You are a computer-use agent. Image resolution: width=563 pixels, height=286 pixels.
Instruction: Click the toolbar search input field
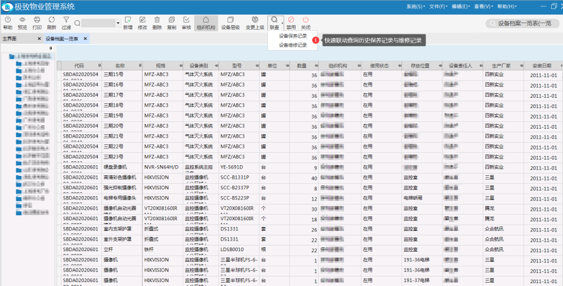(99, 23)
